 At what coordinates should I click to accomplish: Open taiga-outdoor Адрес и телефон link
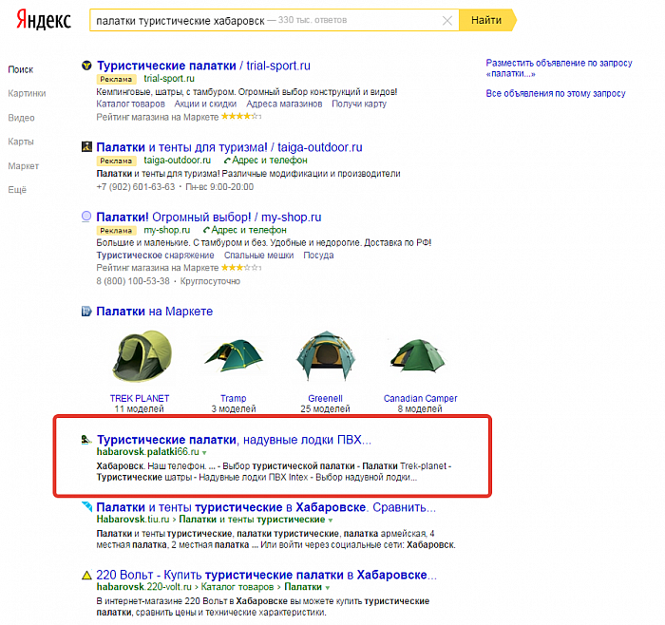pos(269,161)
